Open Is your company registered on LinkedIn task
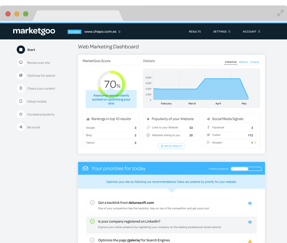Image resolution: width=287 pixels, height=243 pixels. (129, 221)
